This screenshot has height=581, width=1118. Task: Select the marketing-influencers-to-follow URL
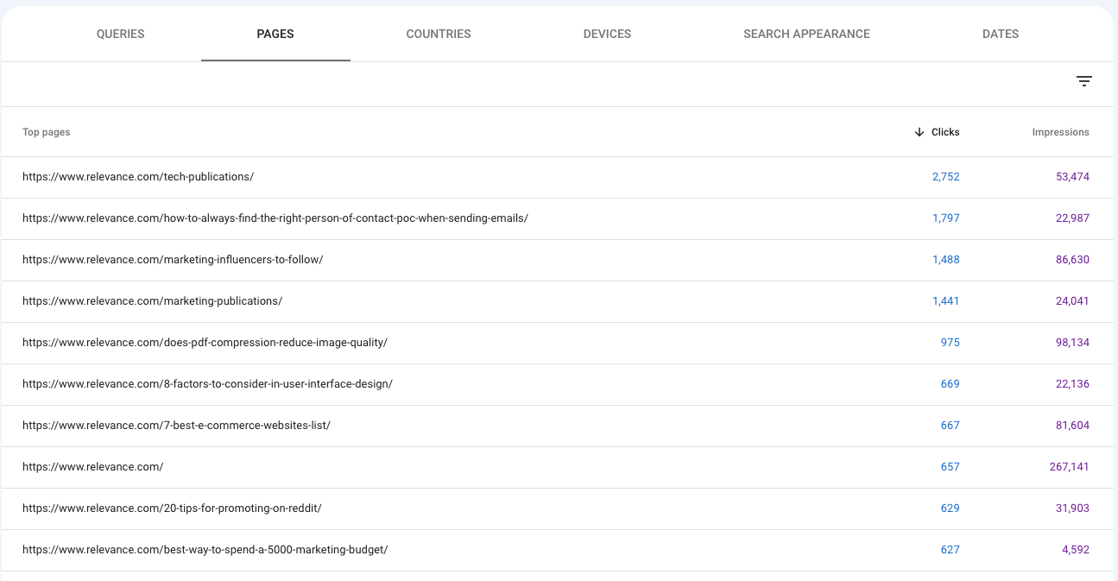[173, 259]
